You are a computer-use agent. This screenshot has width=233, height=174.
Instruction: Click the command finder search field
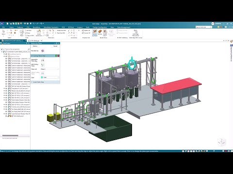[204, 27]
